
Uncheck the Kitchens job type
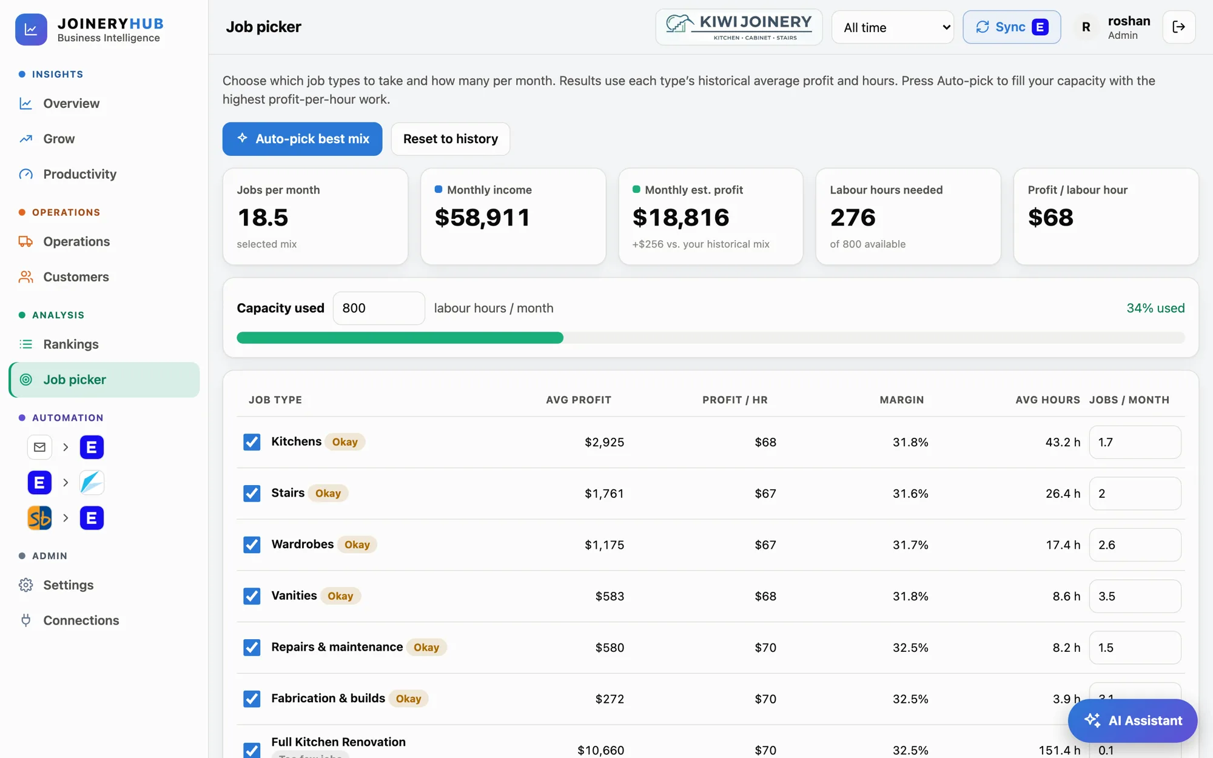pos(252,442)
